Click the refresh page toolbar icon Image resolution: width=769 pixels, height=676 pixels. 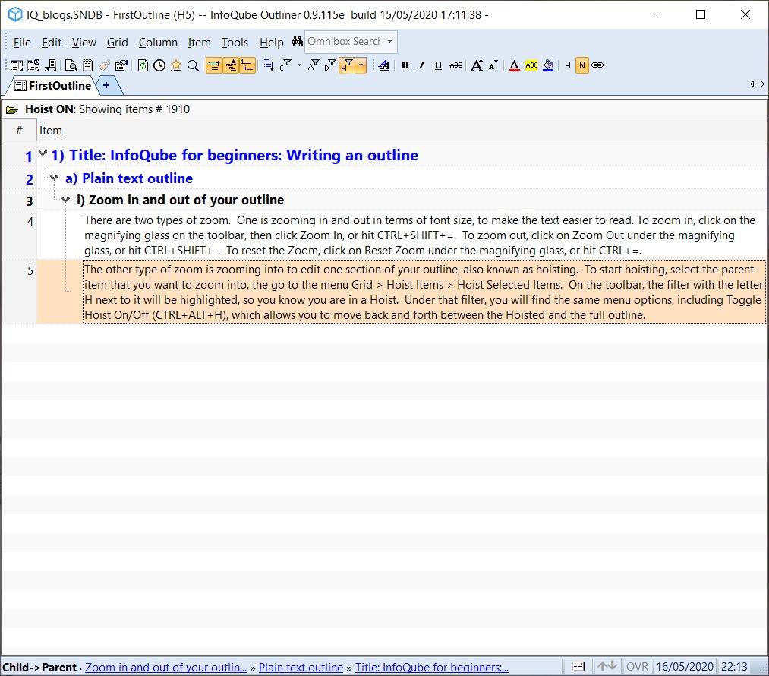(143, 65)
